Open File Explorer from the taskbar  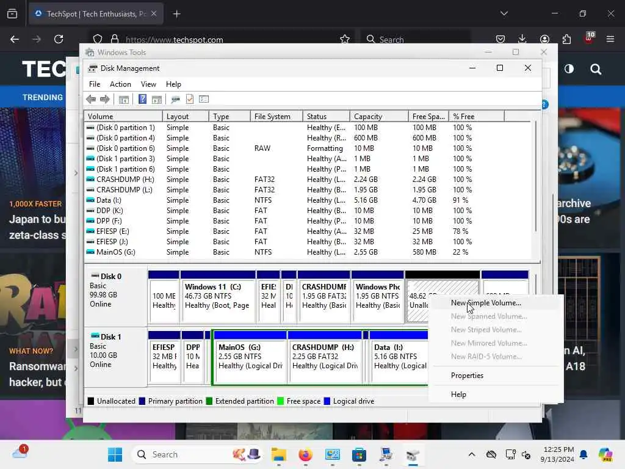pos(278,454)
